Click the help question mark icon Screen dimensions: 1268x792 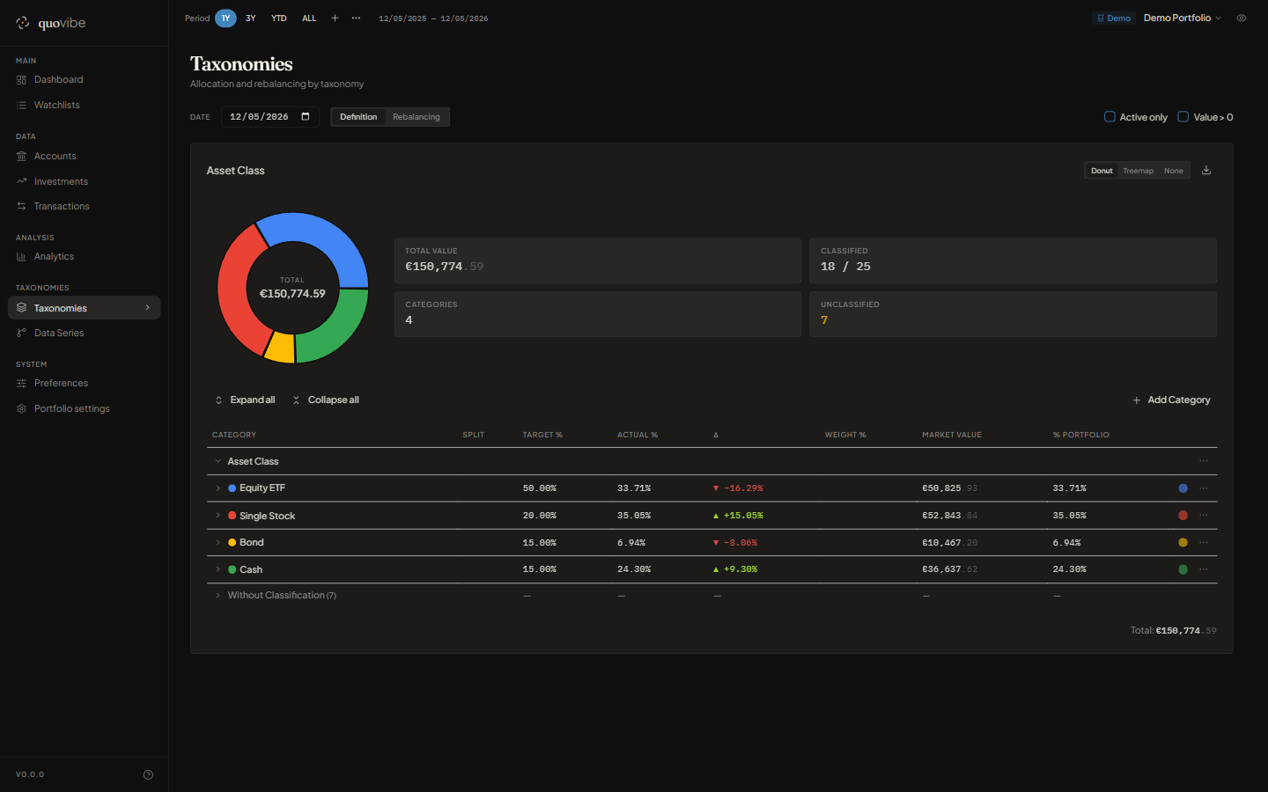click(148, 774)
